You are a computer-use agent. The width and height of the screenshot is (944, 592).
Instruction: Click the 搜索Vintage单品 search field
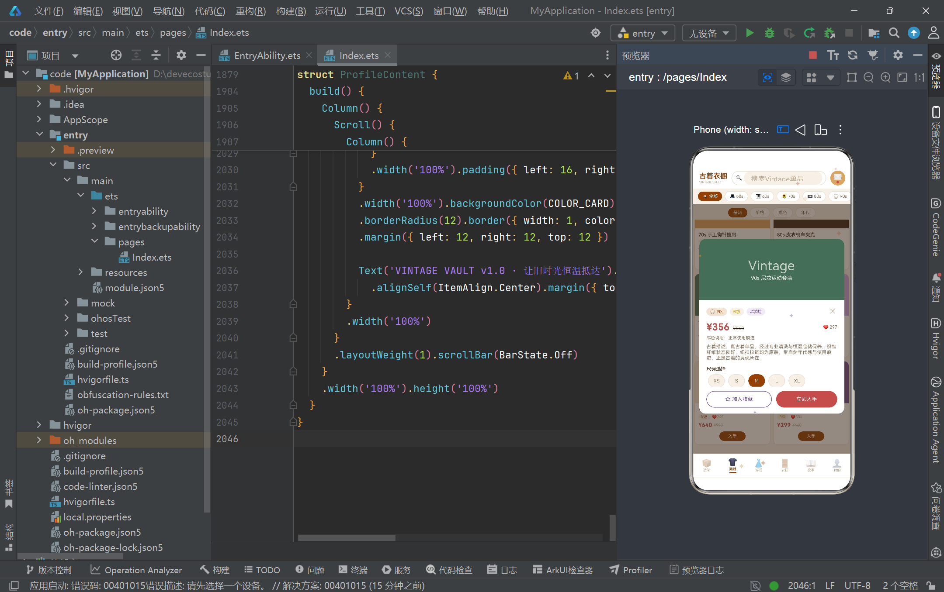779,178
